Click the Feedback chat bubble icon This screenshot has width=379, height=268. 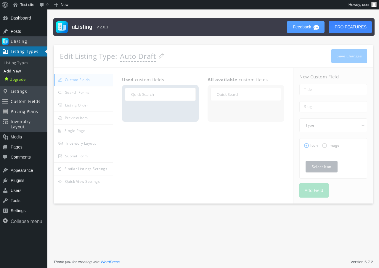(316, 28)
